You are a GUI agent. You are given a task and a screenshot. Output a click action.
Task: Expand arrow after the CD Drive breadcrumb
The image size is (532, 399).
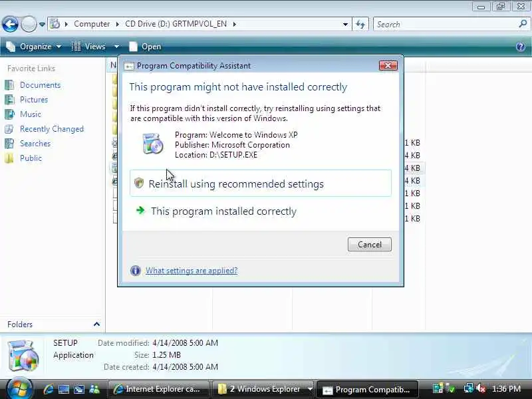235,25
